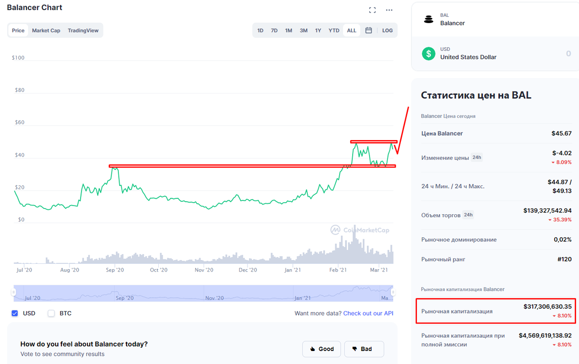Click the market dominance value 0,02%
579x364 pixels.
pos(563,239)
